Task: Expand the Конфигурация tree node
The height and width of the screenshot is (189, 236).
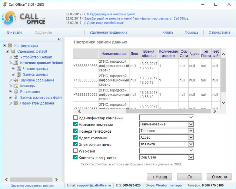Action: point(4,45)
